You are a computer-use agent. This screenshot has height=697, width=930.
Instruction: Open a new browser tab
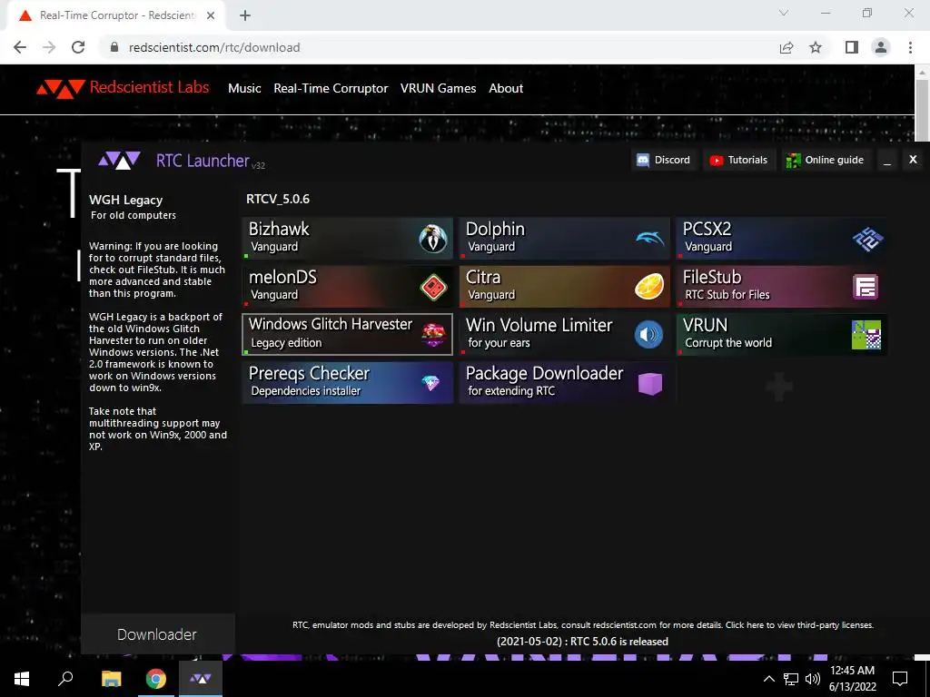point(245,15)
